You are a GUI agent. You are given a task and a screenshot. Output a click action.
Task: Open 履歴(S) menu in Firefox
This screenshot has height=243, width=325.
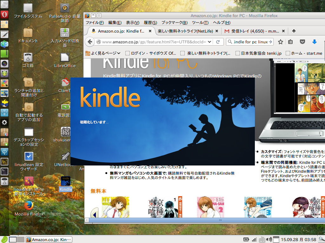click(x=150, y=22)
